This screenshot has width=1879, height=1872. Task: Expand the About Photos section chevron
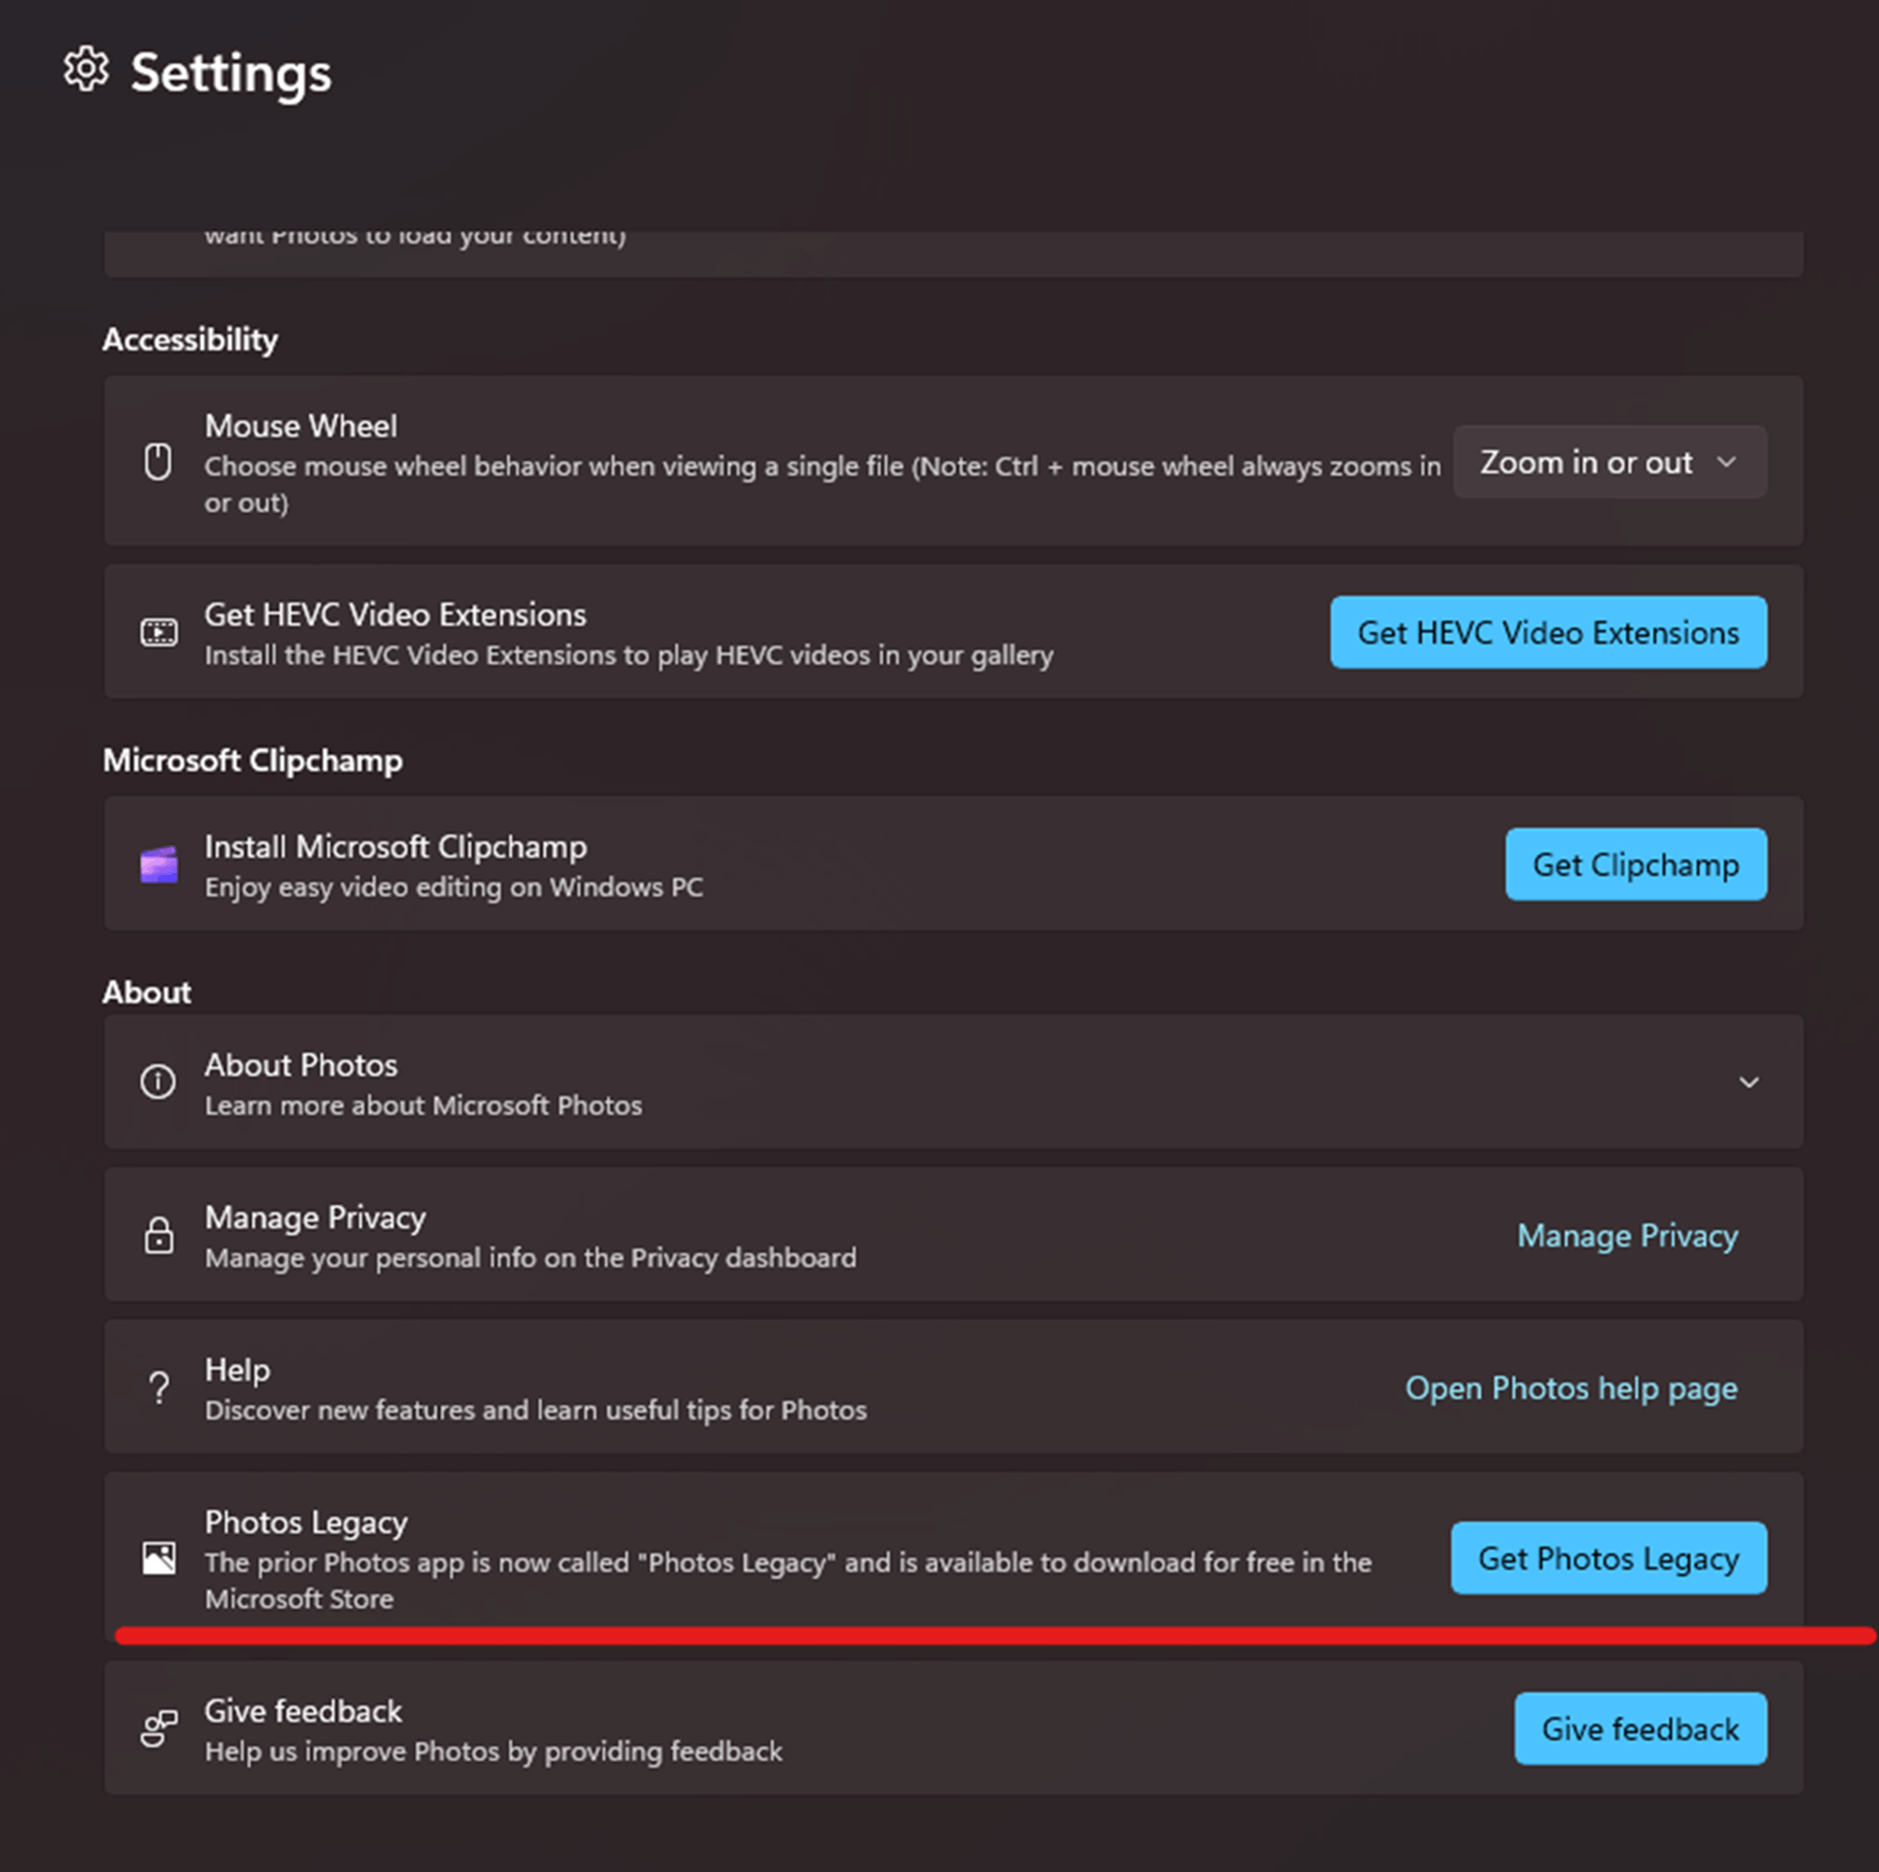[1748, 1083]
